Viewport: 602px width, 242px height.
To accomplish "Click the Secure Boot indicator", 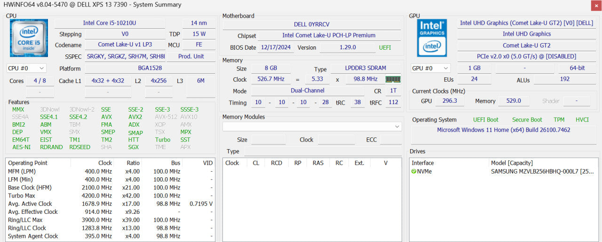I will click(x=527, y=120).
